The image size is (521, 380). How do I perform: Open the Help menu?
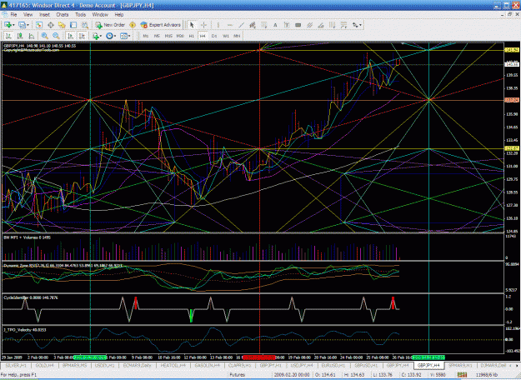(x=119, y=15)
